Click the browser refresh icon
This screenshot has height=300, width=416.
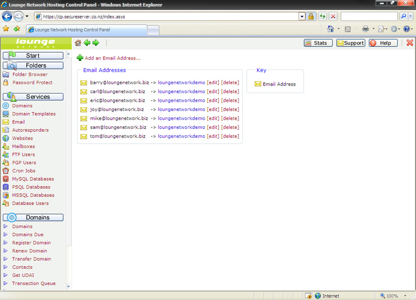[322, 17]
